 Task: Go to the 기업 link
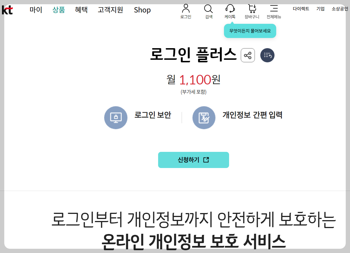click(x=320, y=9)
